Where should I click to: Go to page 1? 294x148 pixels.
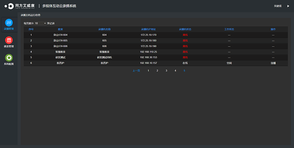click(x=148, y=70)
